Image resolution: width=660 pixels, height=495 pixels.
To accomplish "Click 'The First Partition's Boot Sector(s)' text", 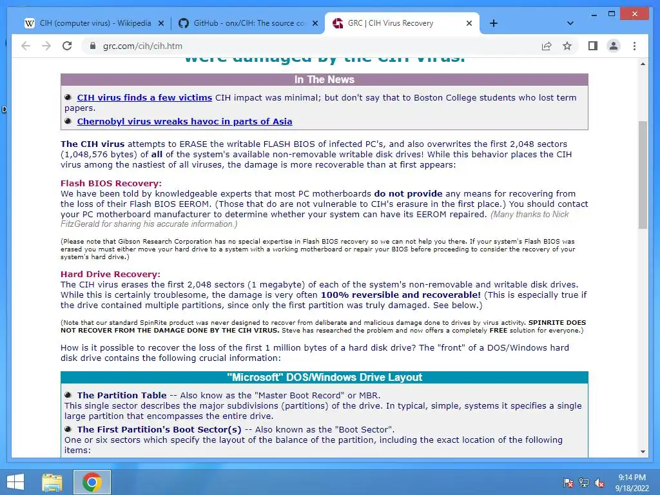I will [159, 429].
